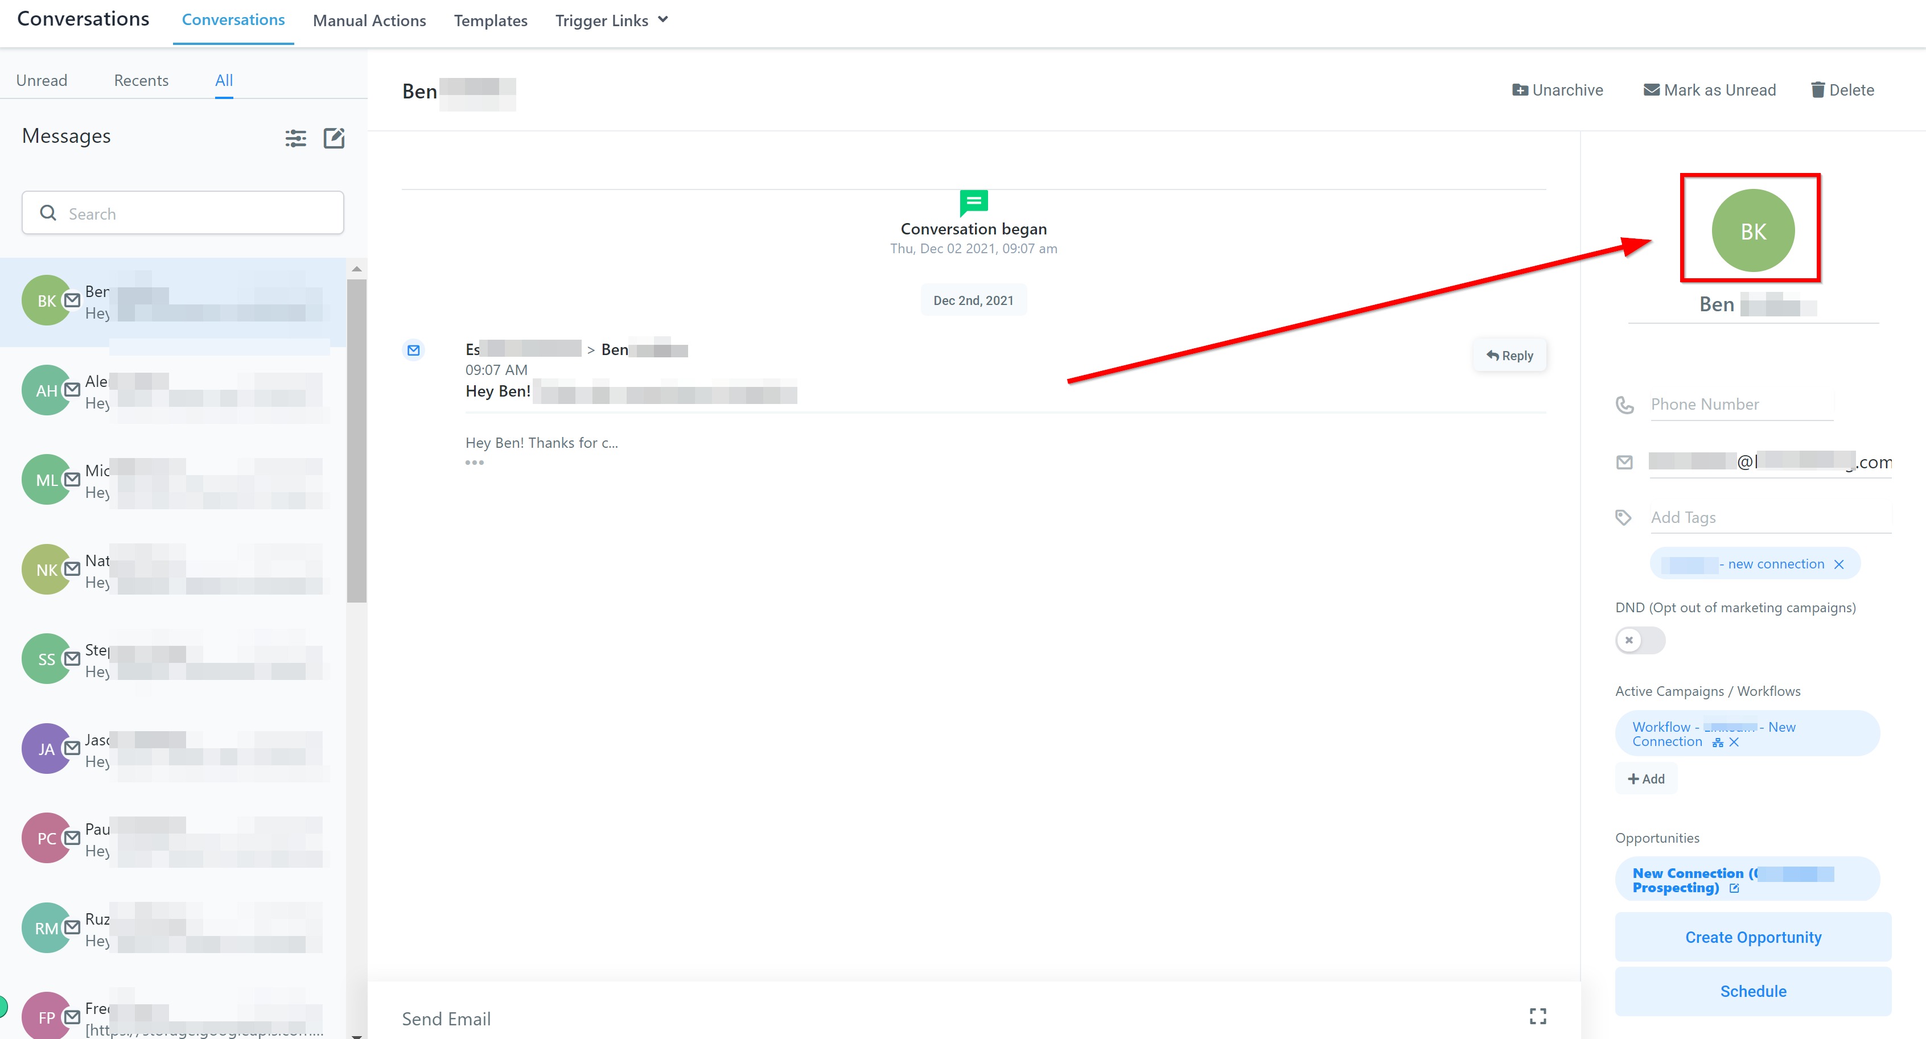
Task: Click the BK avatar in the contact panel
Action: [x=1752, y=230]
